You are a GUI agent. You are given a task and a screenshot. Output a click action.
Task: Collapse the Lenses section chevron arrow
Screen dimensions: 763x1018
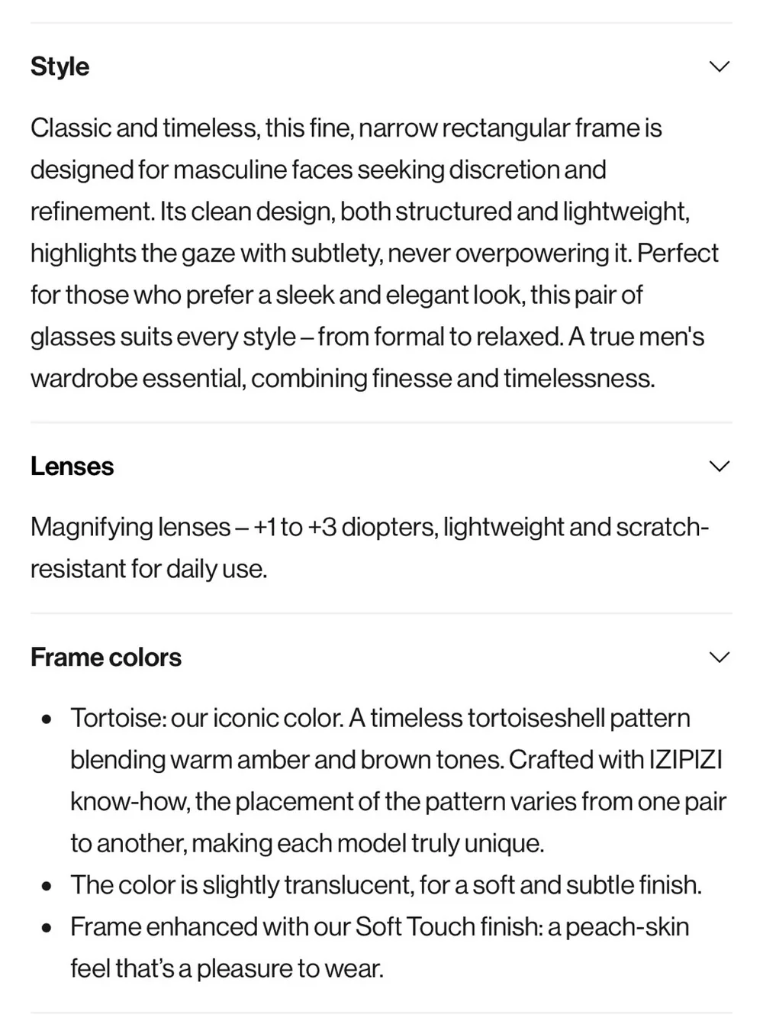tap(720, 466)
